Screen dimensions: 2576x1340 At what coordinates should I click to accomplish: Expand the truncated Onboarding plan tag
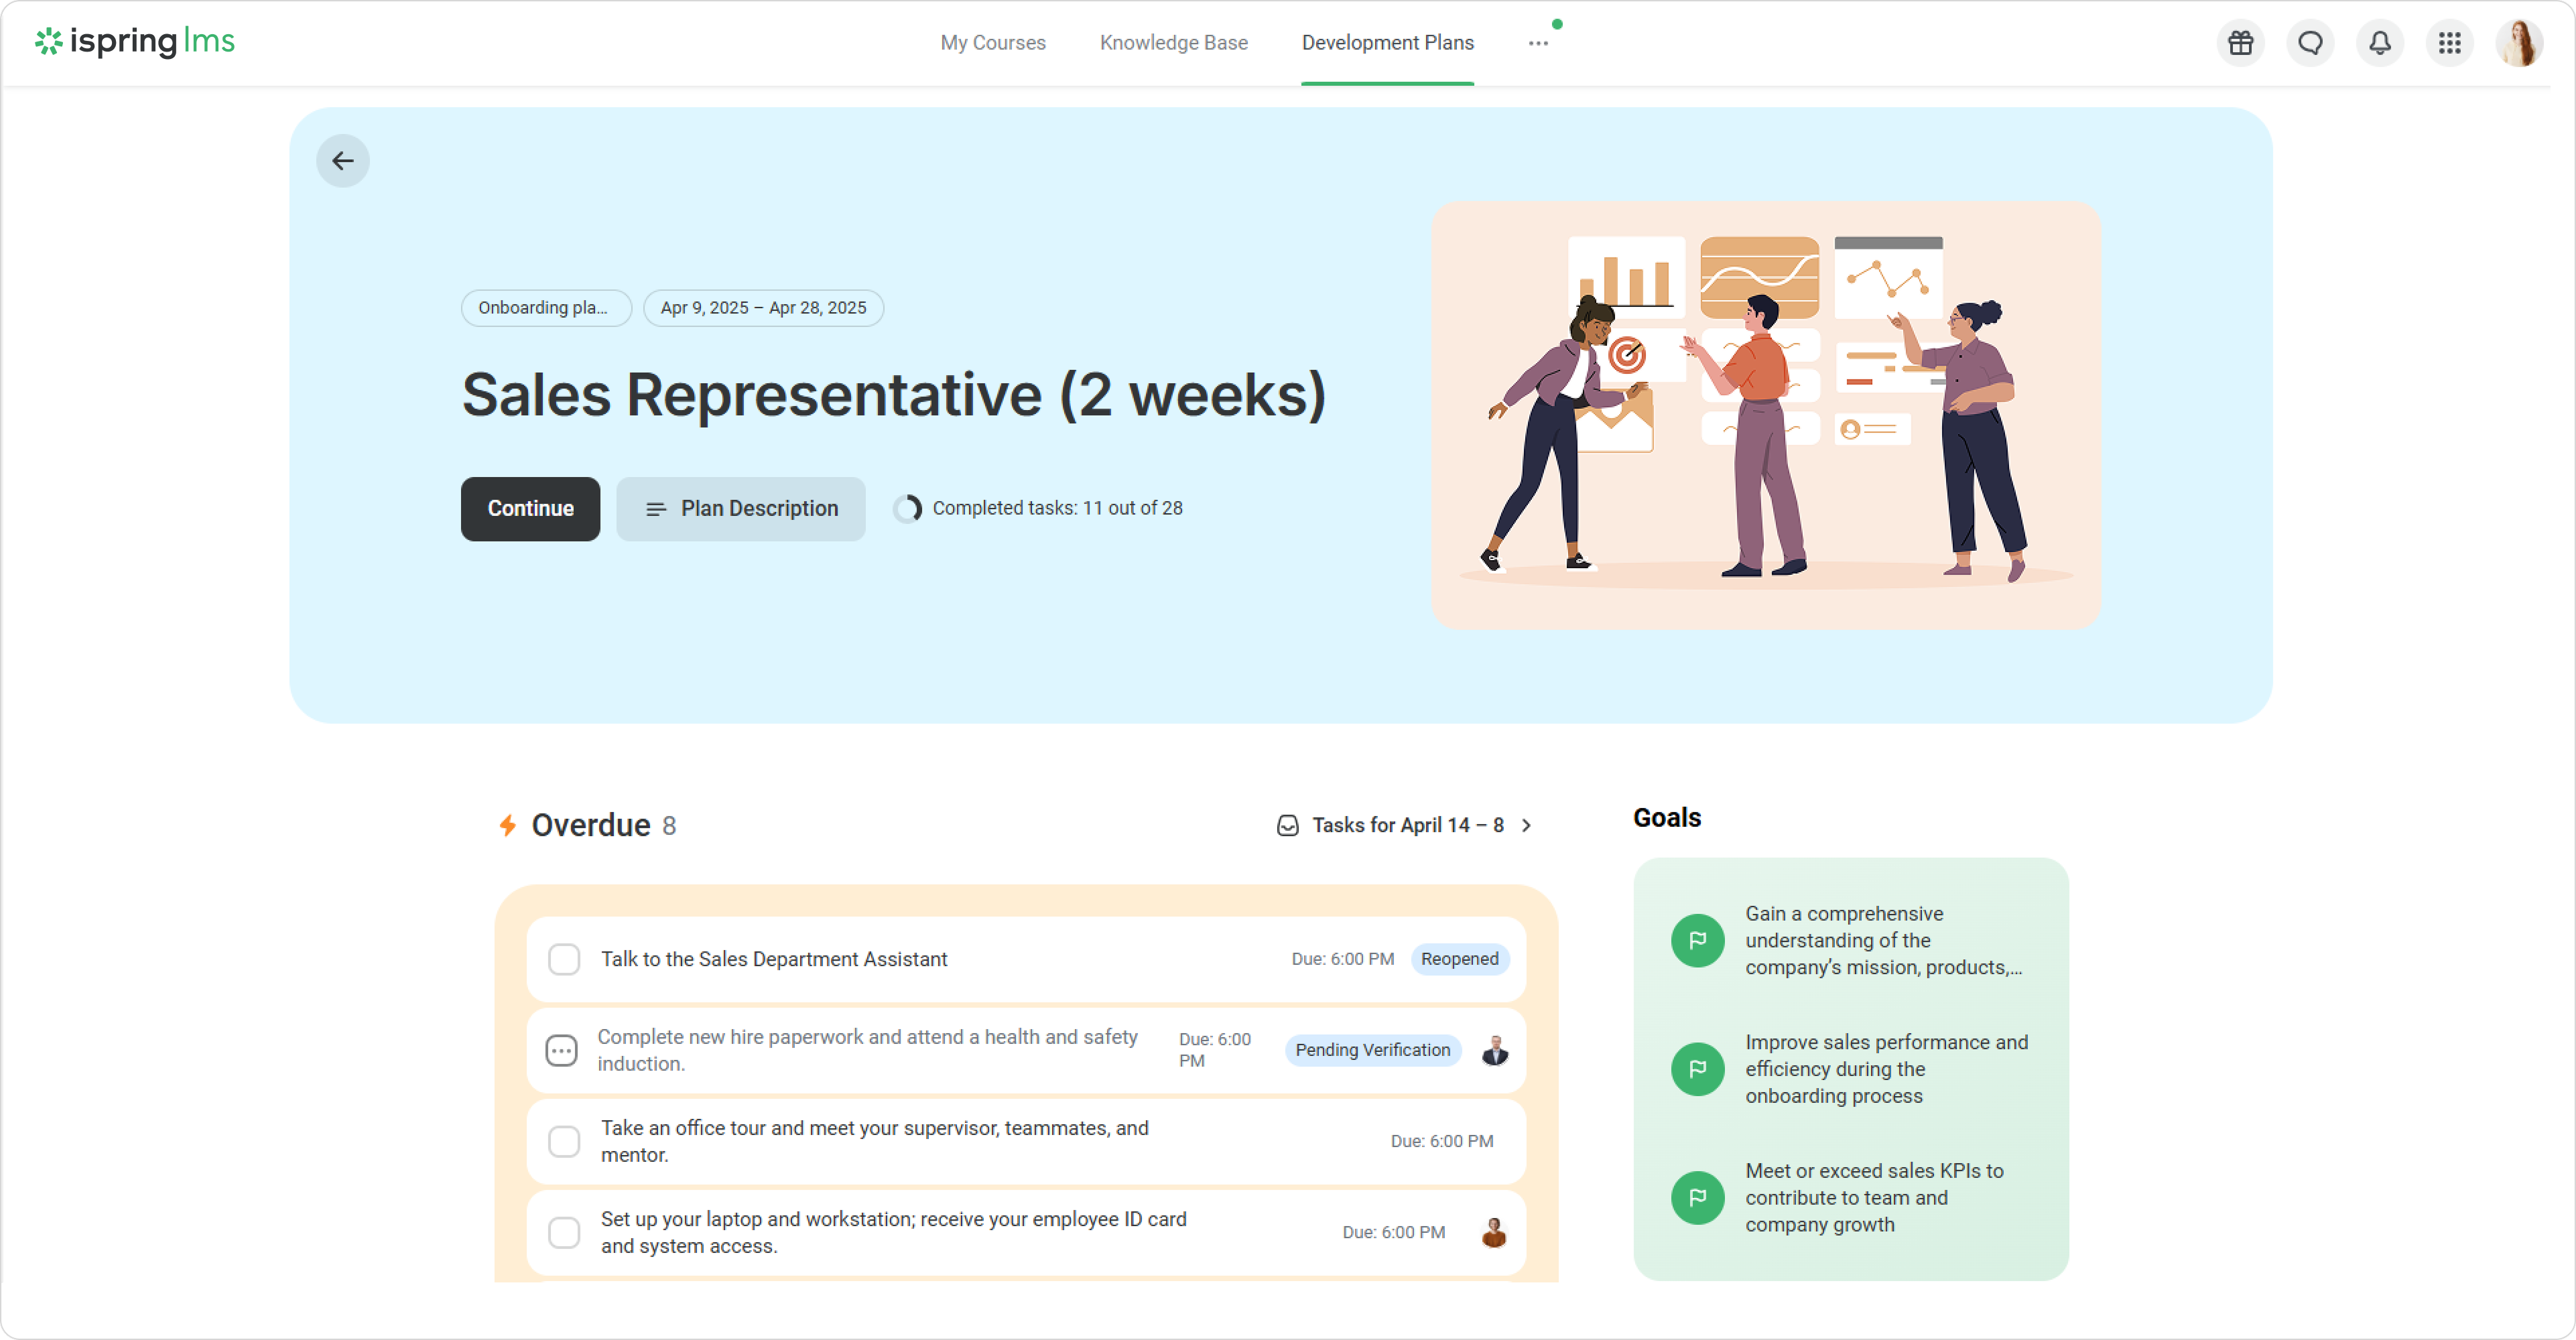[x=545, y=308]
